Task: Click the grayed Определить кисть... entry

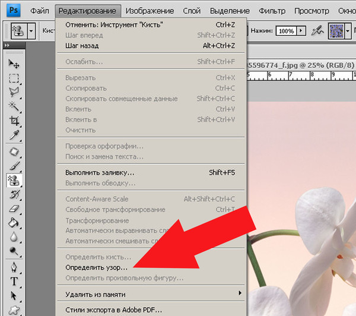Action: [151, 257]
